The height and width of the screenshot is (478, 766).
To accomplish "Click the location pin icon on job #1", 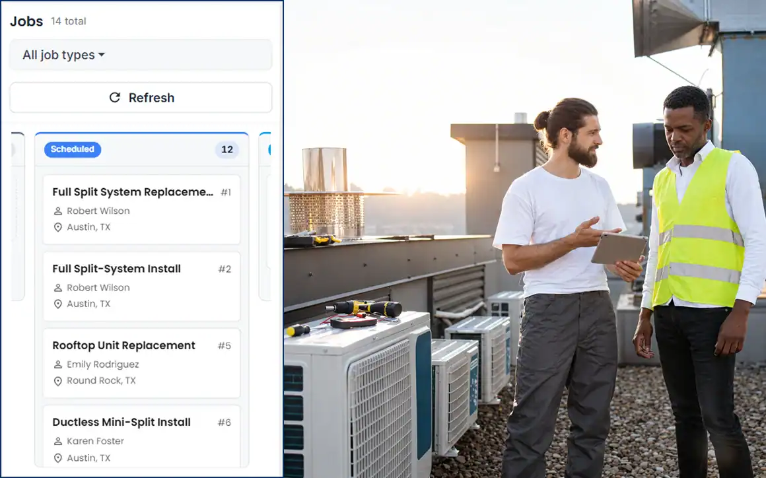I will [x=57, y=227].
